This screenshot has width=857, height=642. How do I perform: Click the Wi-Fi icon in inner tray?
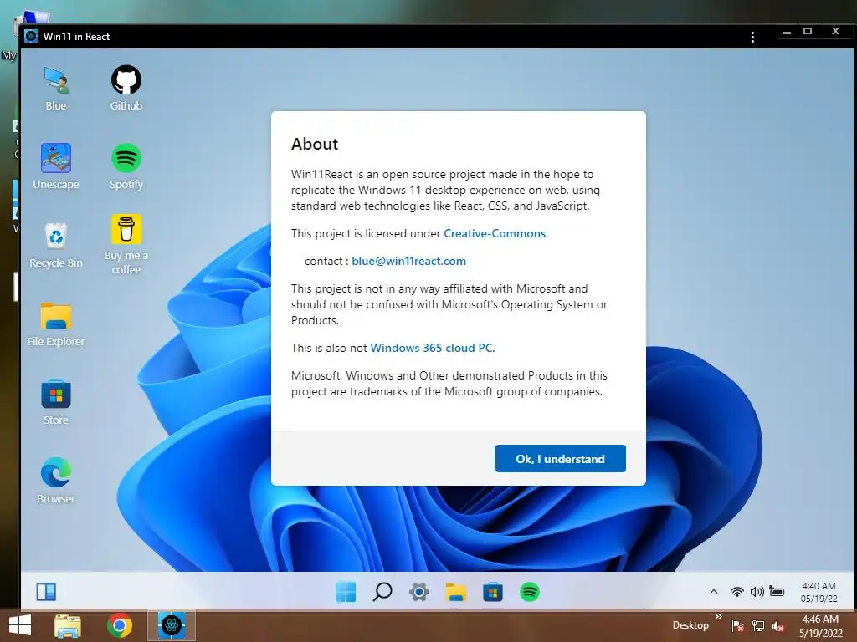click(736, 592)
